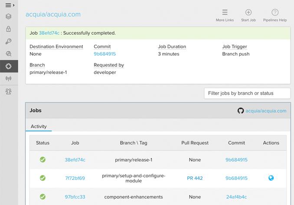
Task: Click the Actions column header
Action: (x=271, y=143)
